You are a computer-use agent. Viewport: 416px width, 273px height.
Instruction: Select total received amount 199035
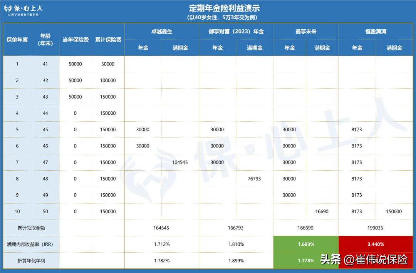[x=375, y=228]
